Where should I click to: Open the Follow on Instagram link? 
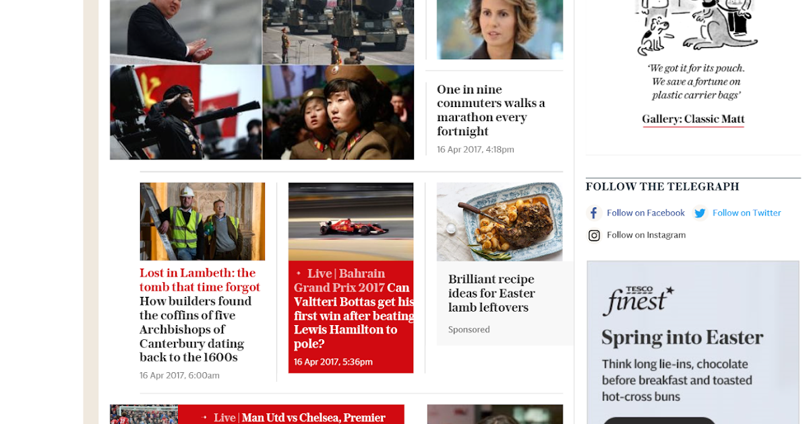(x=646, y=235)
